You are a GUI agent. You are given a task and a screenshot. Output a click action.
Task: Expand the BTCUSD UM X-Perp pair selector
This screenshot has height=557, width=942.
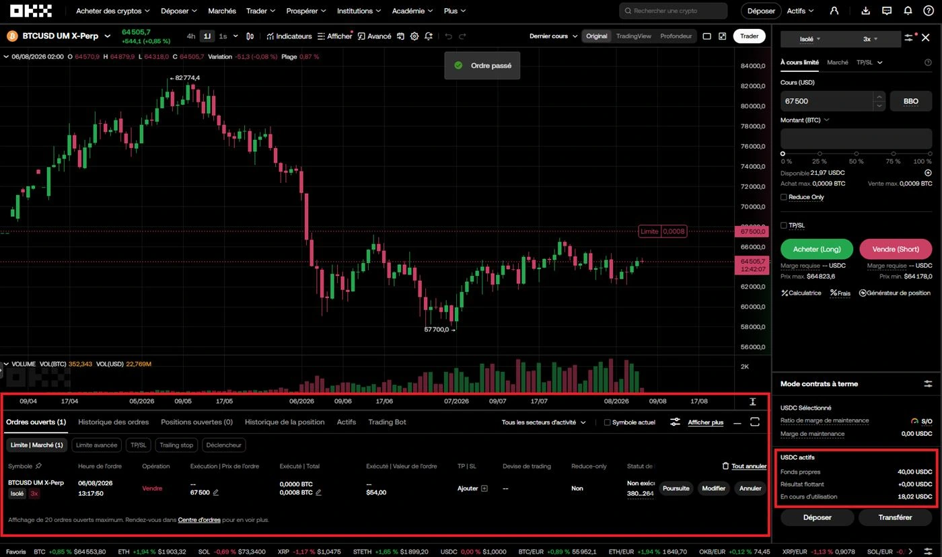coord(107,36)
